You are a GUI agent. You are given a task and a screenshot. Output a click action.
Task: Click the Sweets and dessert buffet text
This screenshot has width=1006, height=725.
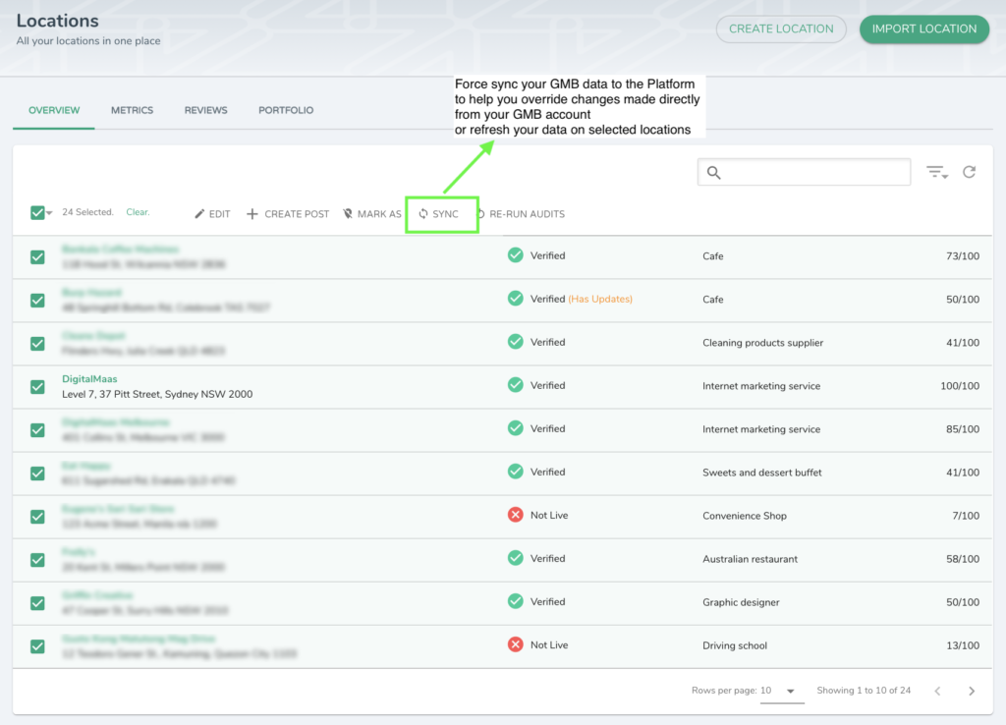coord(762,473)
